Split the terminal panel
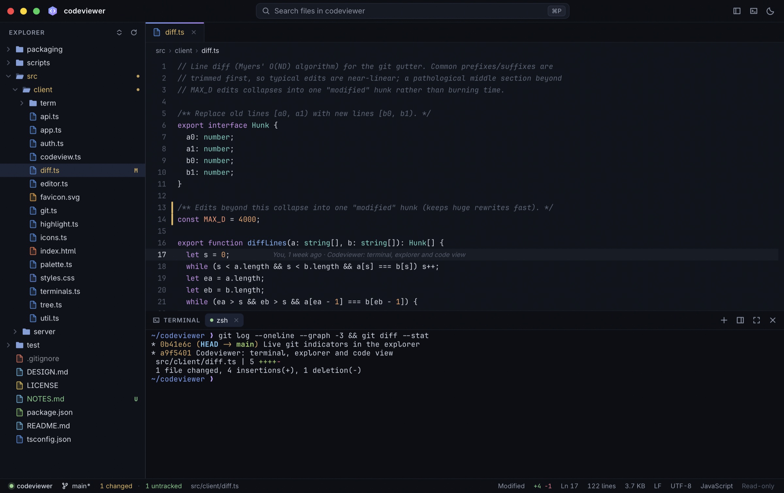The image size is (784, 493). click(x=740, y=320)
